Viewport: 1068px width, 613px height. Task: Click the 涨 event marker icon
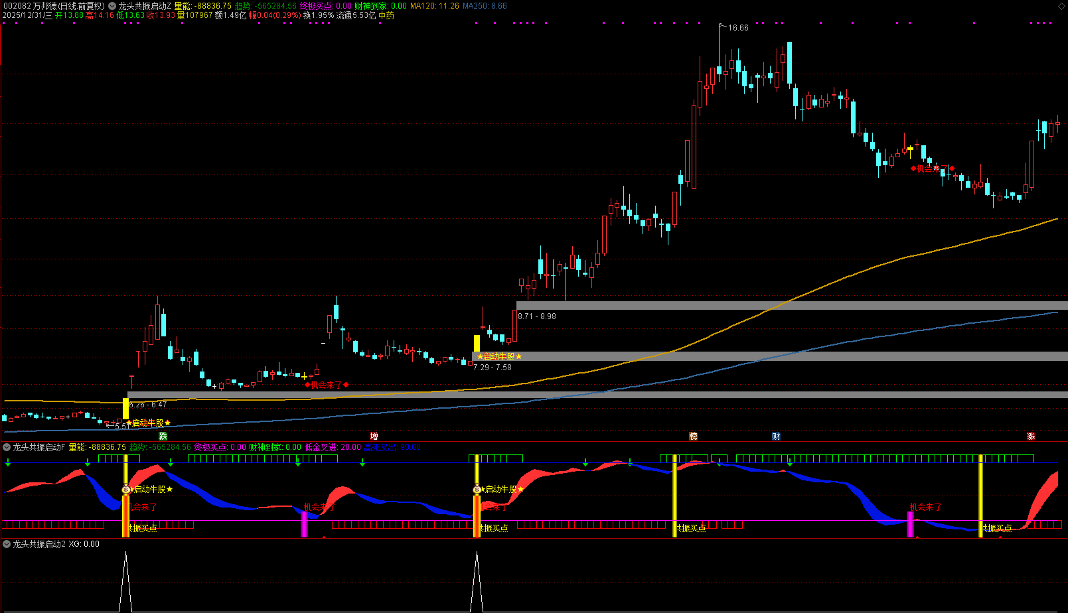point(1031,436)
